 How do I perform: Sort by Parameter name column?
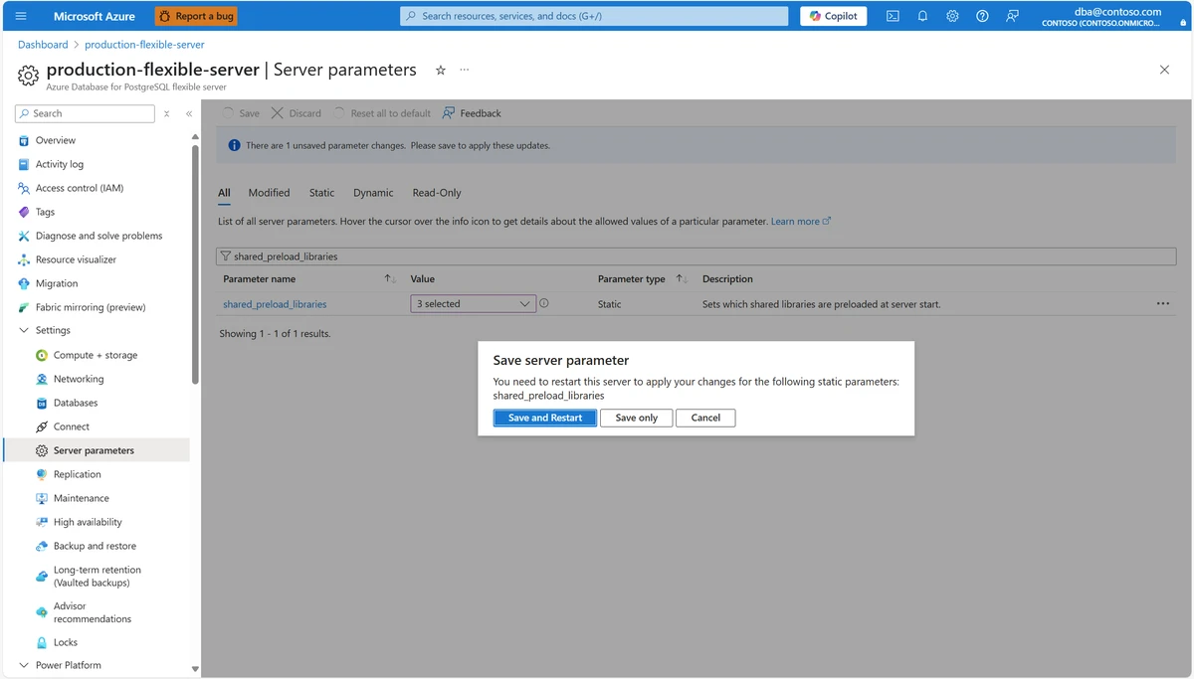390,279
